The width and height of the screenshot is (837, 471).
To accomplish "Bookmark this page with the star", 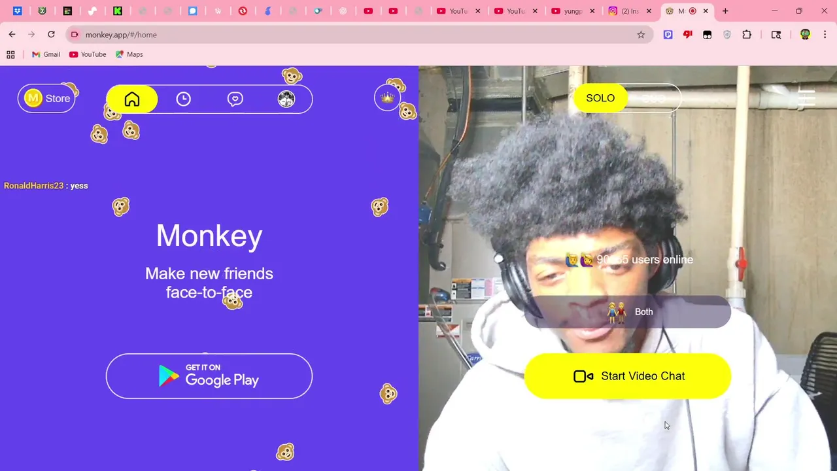I will pos(641,35).
